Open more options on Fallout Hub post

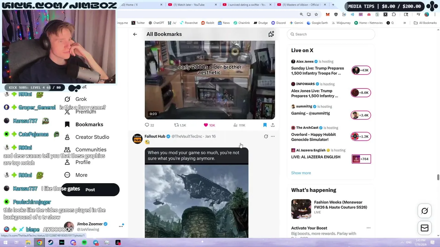tap(273, 137)
